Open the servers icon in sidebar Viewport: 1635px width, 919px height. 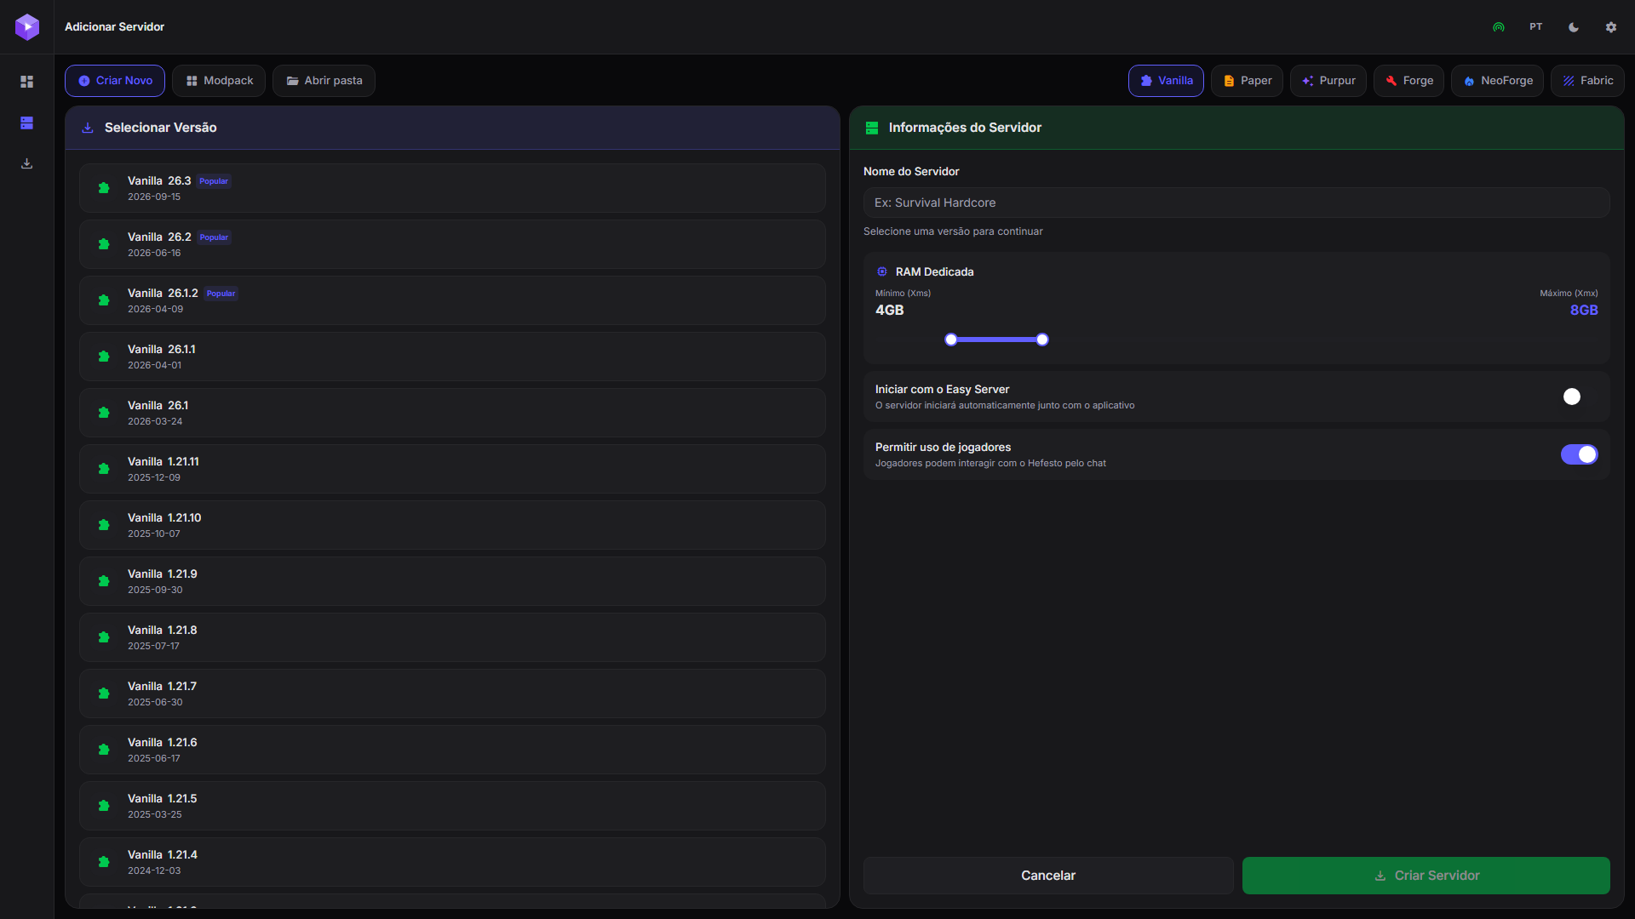point(26,123)
